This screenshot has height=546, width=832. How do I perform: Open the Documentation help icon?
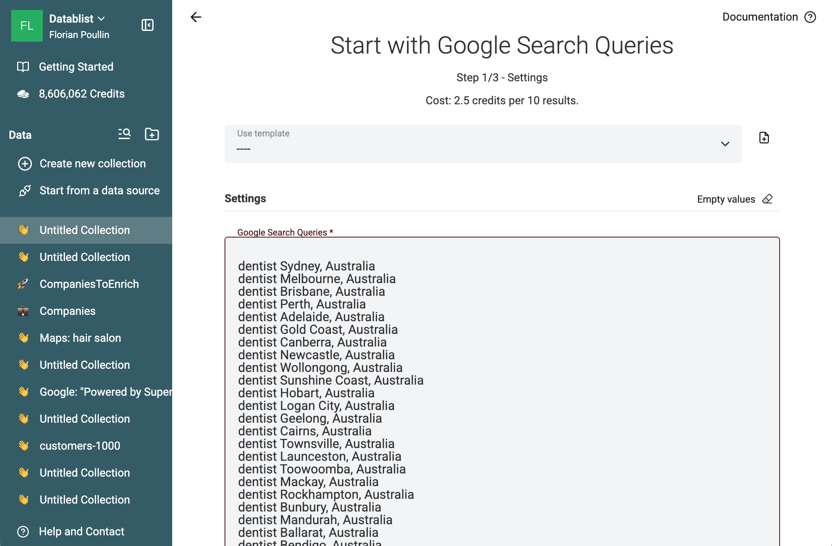pyautogui.click(x=811, y=17)
